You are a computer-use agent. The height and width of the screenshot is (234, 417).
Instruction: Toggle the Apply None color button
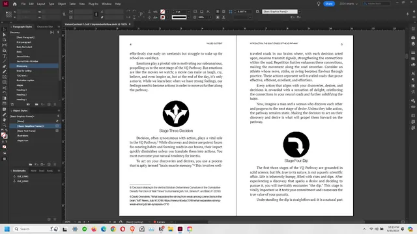pyautogui.click(x=5, y=147)
